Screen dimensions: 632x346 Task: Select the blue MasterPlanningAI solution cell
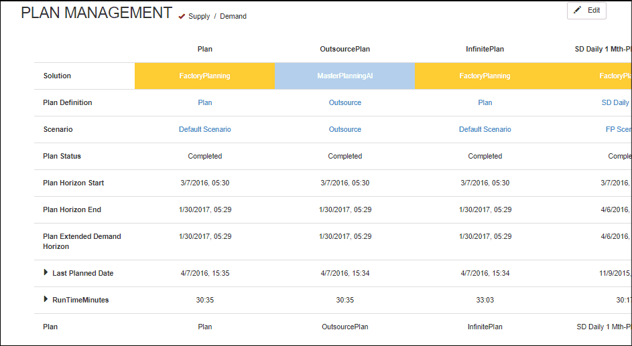[x=345, y=76]
